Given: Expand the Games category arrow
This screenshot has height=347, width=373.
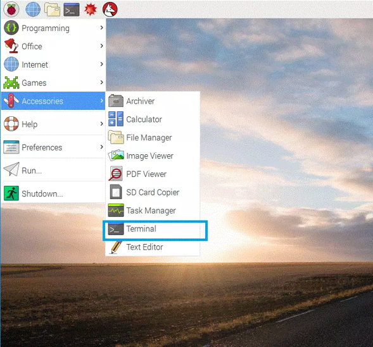Looking at the screenshot, I should 101,82.
